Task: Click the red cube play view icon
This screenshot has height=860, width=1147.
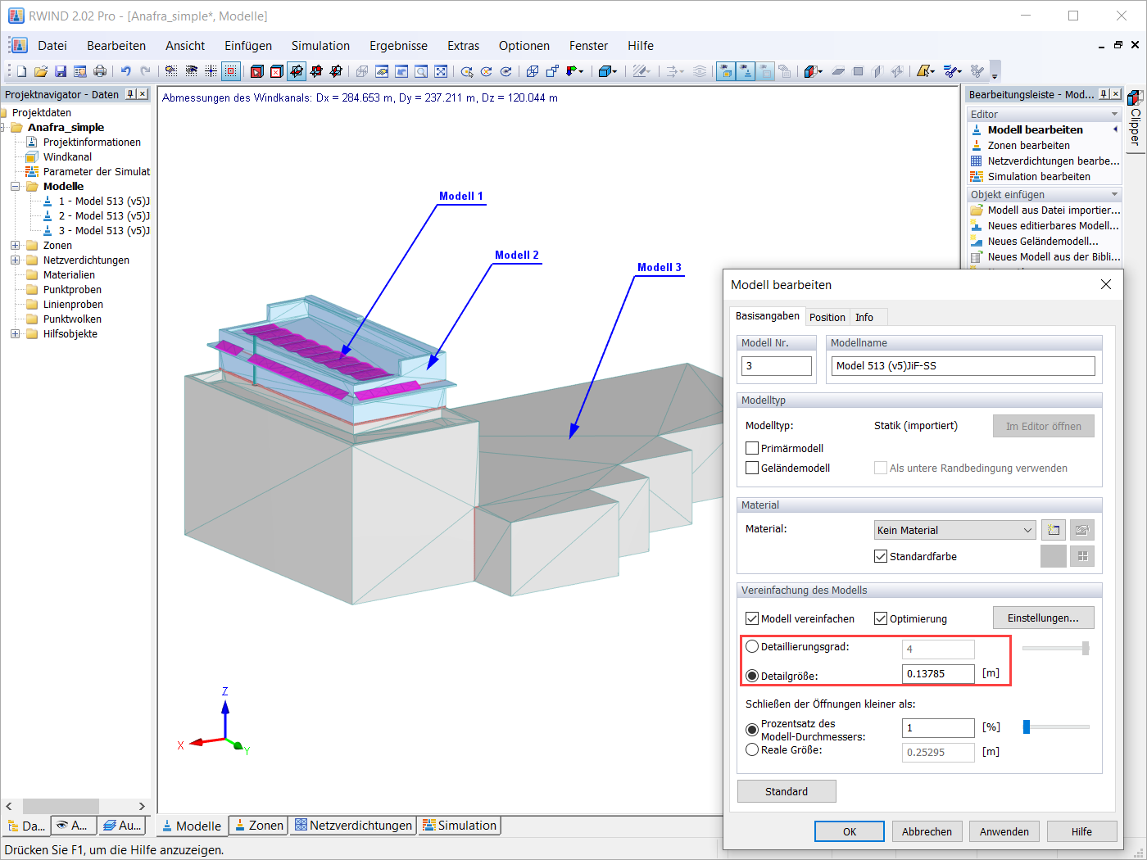Action: [x=257, y=71]
